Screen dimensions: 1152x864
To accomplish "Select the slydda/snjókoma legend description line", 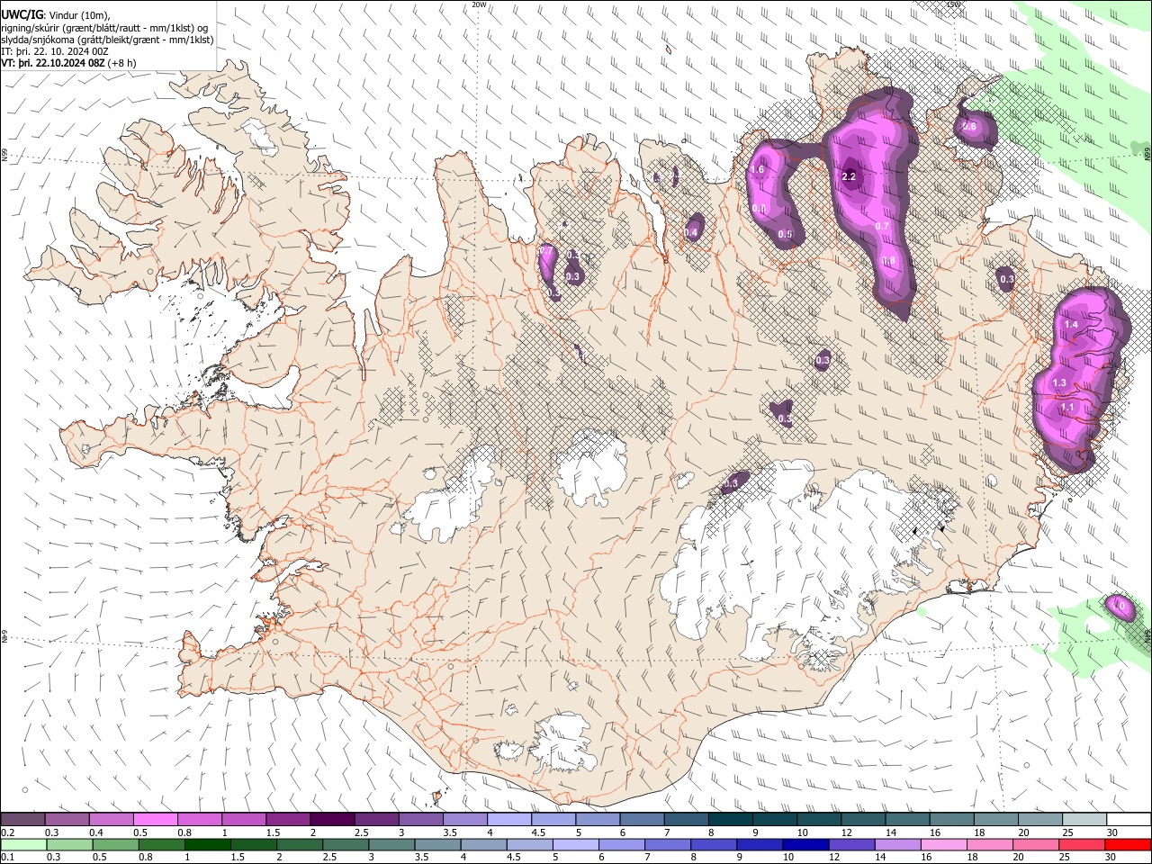I will click(107, 40).
